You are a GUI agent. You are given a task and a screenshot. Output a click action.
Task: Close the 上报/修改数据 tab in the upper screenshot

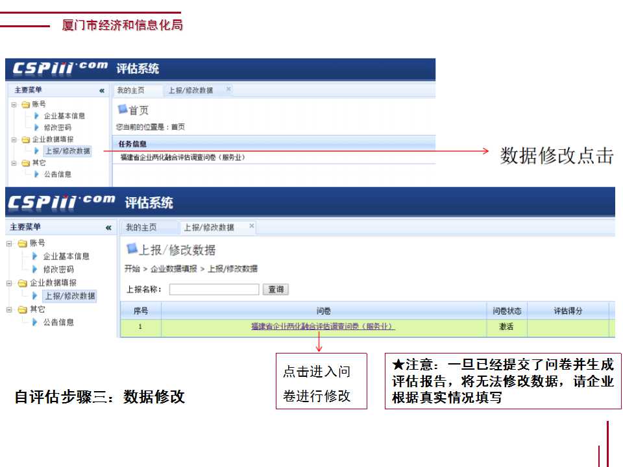[x=228, y=90]
